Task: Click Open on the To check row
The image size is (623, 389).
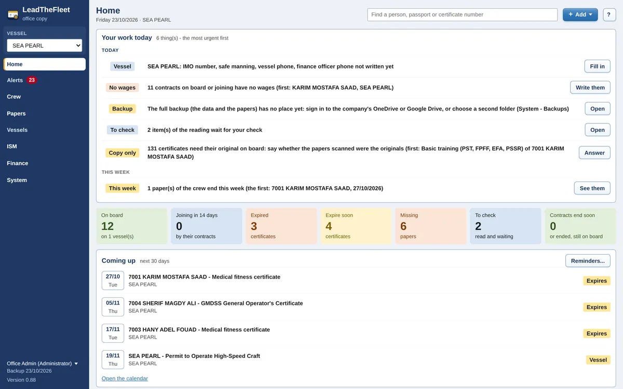Action: 598,130
